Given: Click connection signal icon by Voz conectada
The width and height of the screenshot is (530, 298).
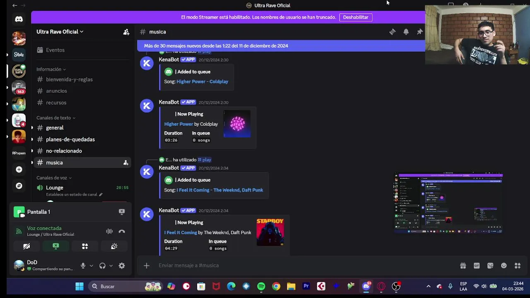Looking at the screenshot, I should pos(19,231).
